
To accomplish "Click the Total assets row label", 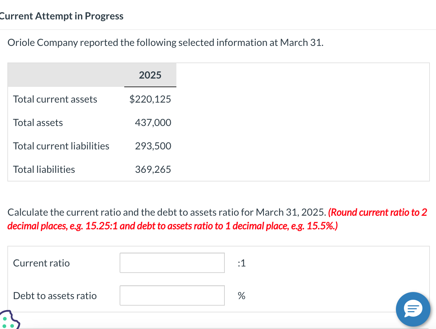I will point(38,123).
